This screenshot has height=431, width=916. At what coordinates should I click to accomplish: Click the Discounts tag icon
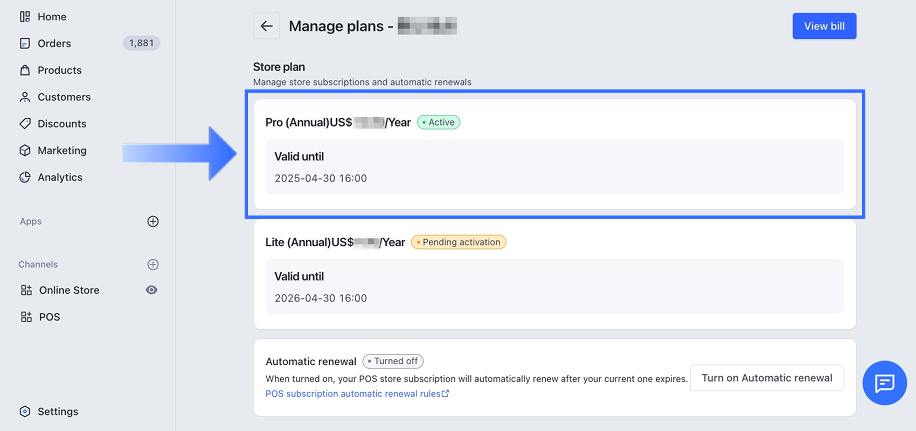coord(25,123)
